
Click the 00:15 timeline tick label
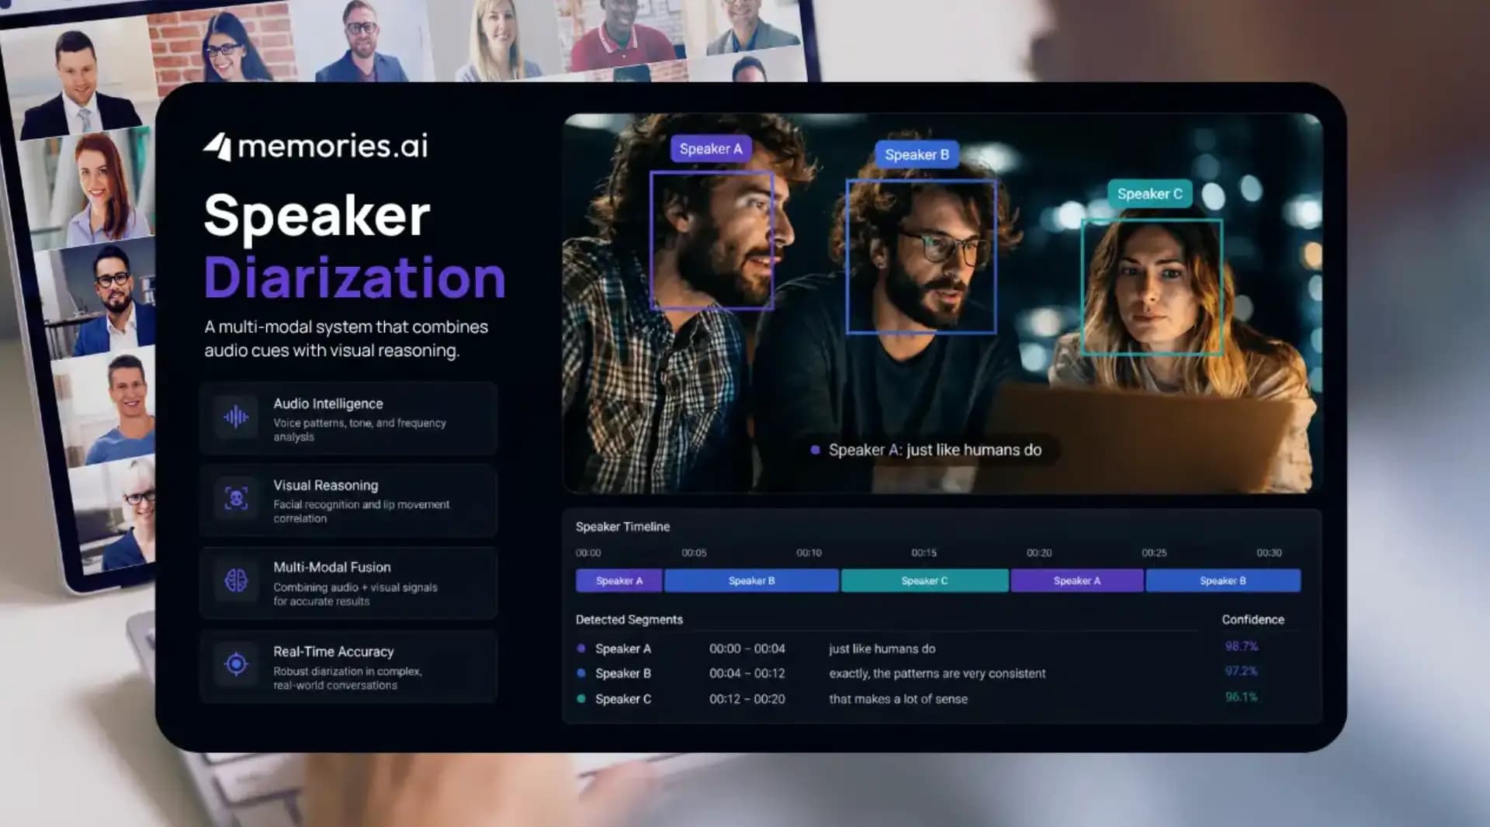point(923,553)
